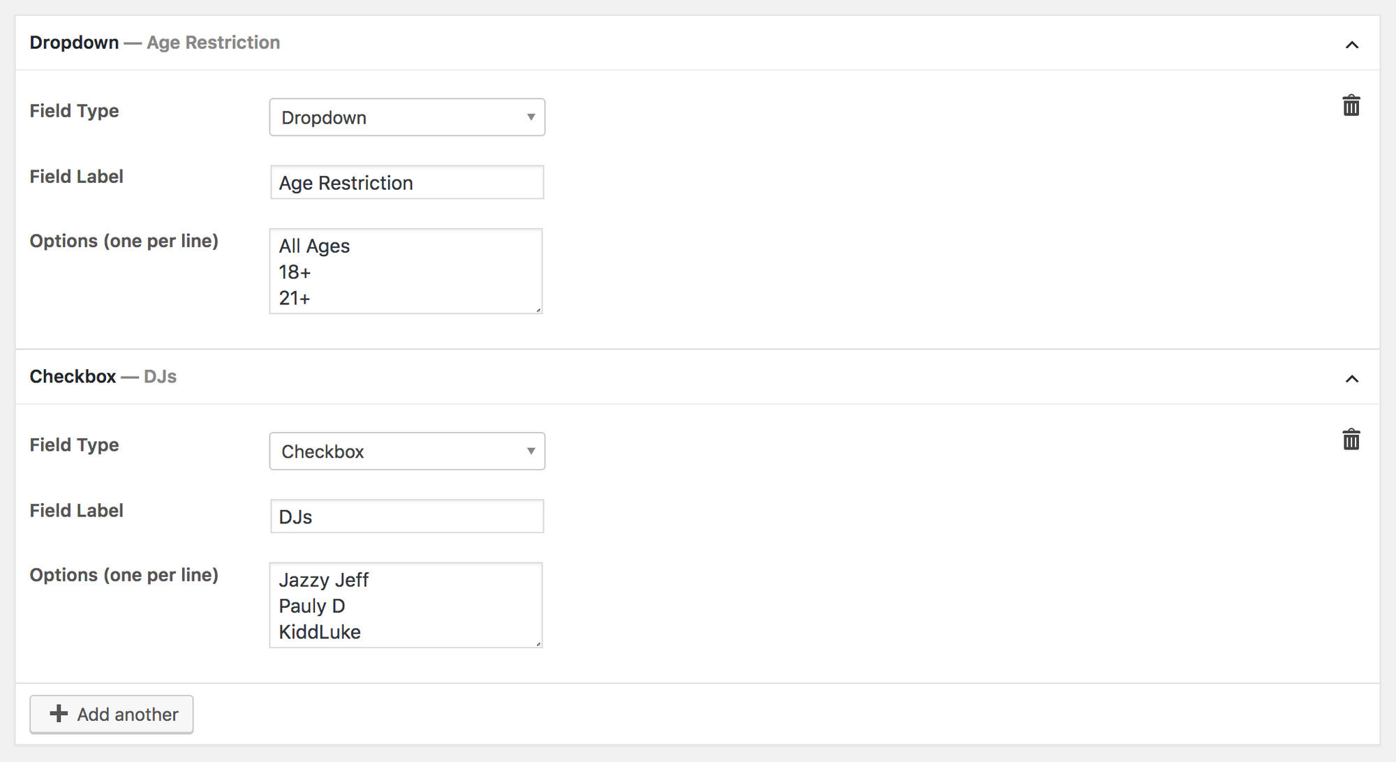The width and height of the screenshot is (1396, 762).
Task: Click the options textarea listing Jazzy Jeff
Action: click(405, 604)
